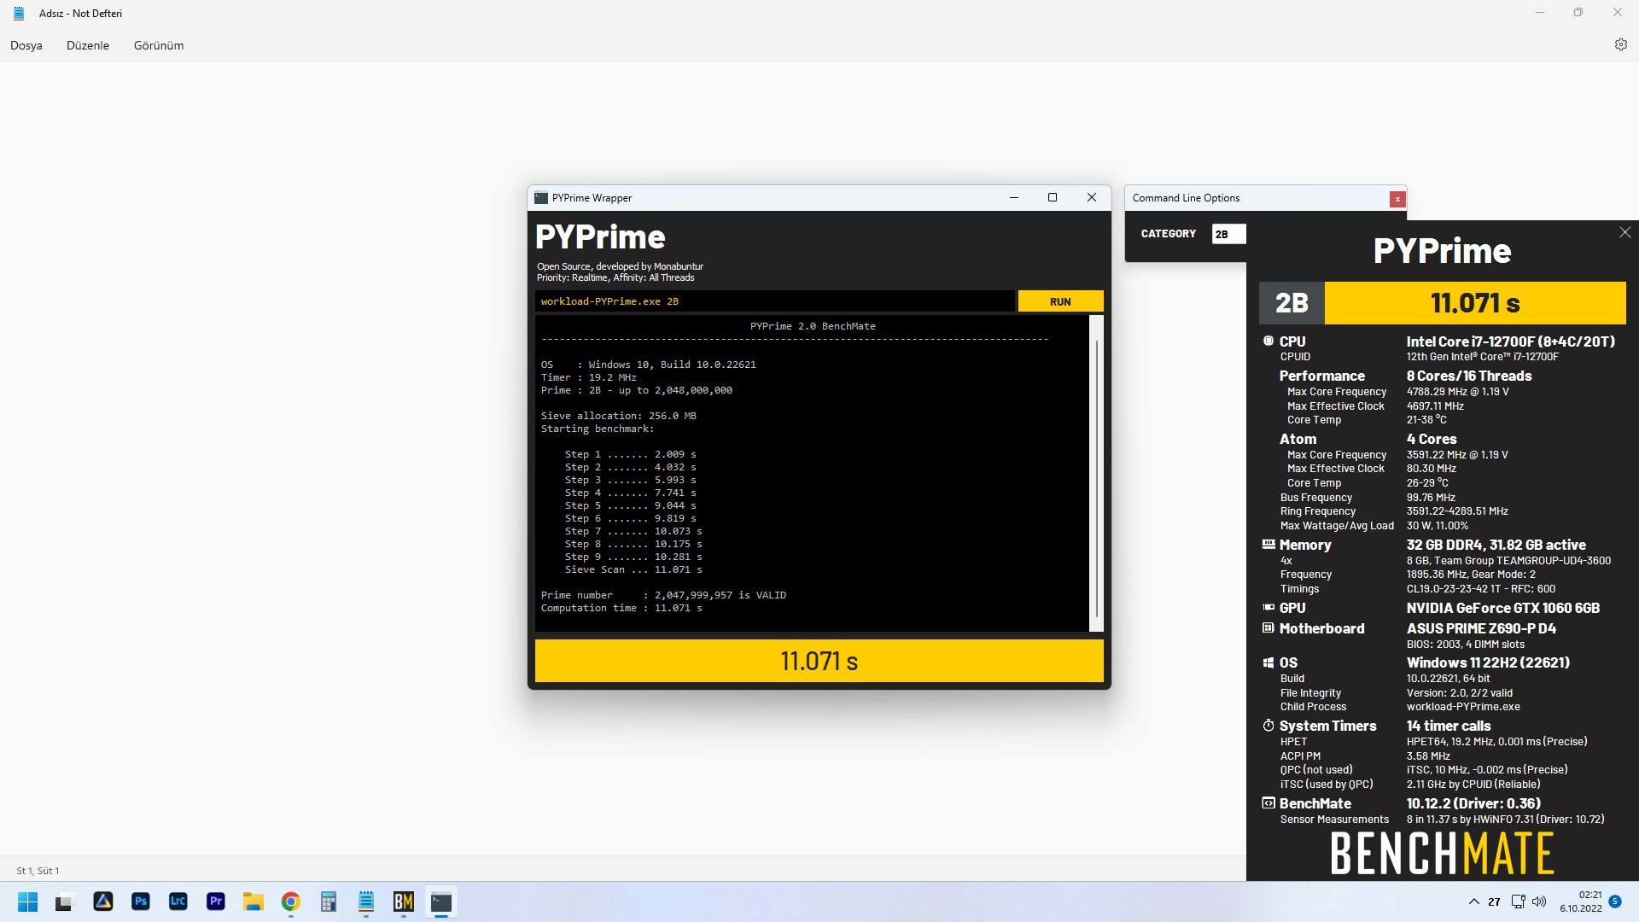Minimize the PYPrime Wrapper window
1639x922 pixels.
(x=1014, y=198)
